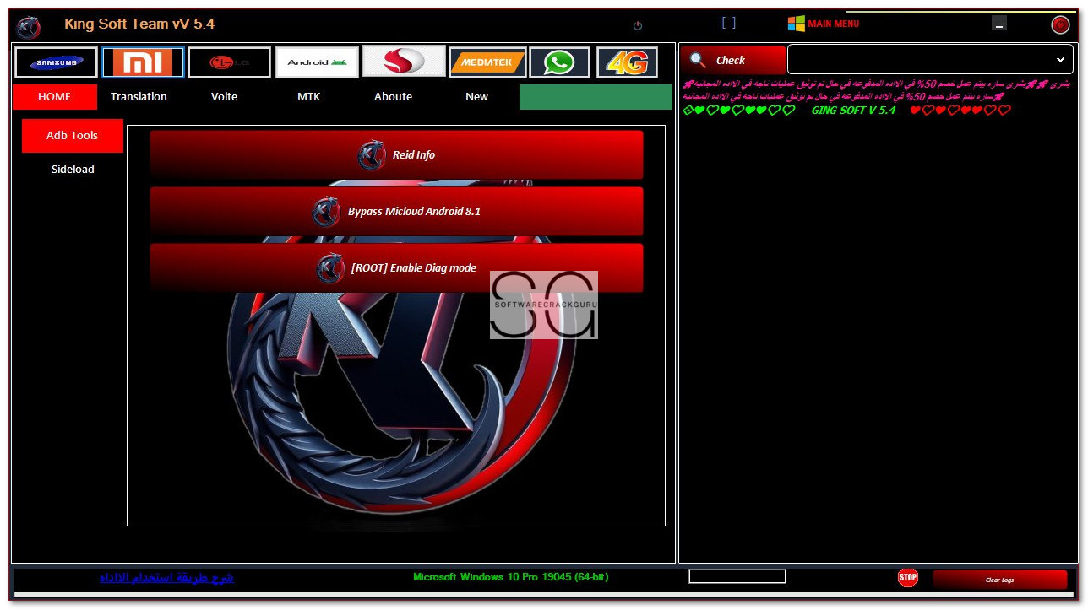The width and height of the screenshot is (1088, 610).
Task: Choose the Android tools icon
Action: 317,62
